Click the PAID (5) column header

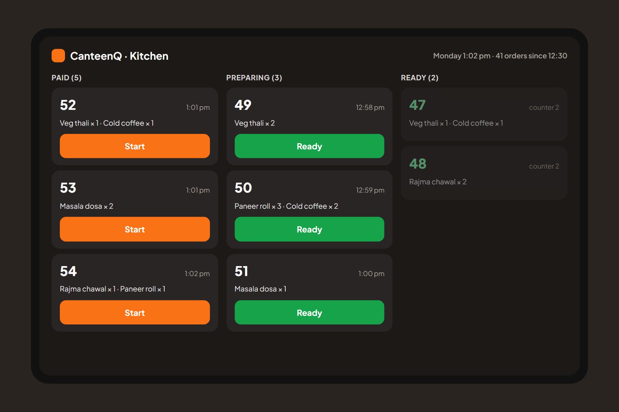[66, 78]
